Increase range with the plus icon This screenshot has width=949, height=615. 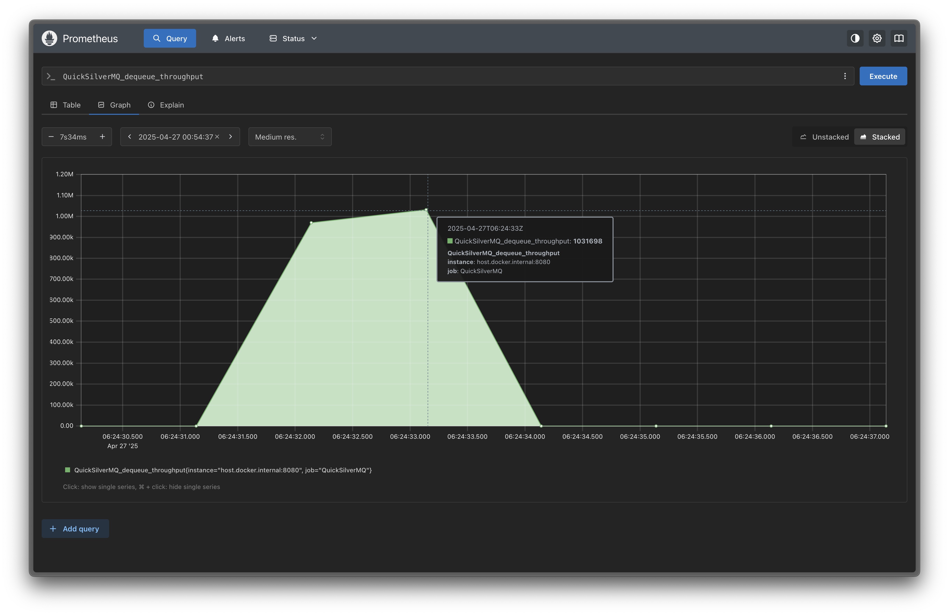(x=102, y=137)
